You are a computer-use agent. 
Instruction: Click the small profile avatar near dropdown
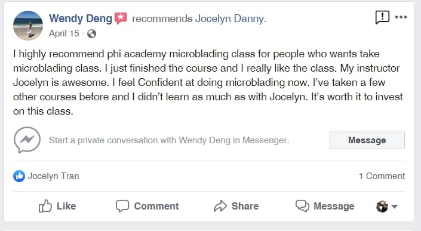pyautogui.click(x=382, y=207)
